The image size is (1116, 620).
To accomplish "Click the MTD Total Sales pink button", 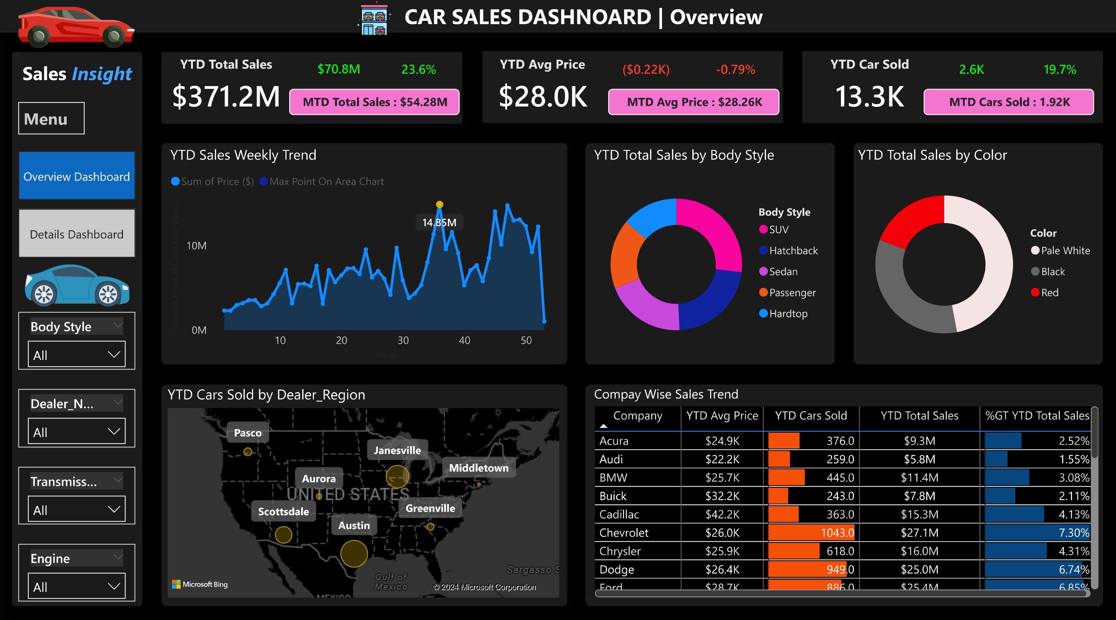I will [x=374, y=102].
